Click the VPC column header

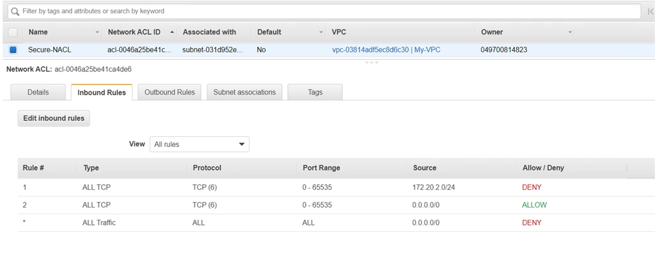pyautogui.click(x=339, y=32)
